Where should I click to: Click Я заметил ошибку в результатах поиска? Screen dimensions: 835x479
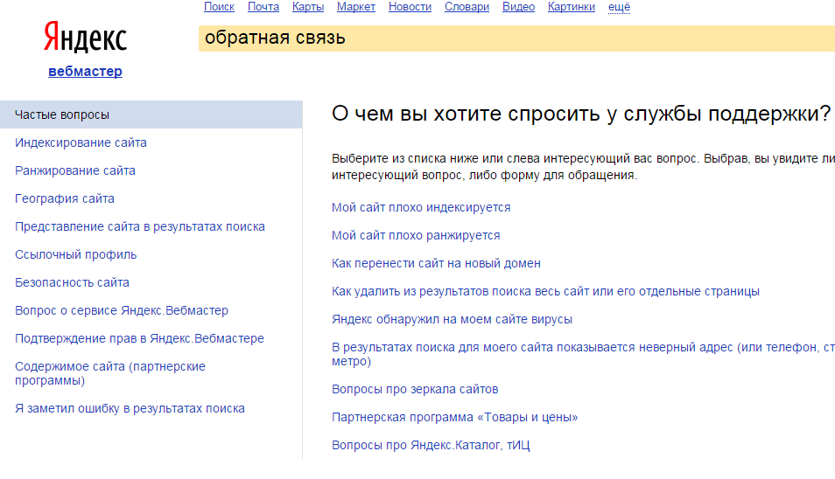(x=130, y=408)
